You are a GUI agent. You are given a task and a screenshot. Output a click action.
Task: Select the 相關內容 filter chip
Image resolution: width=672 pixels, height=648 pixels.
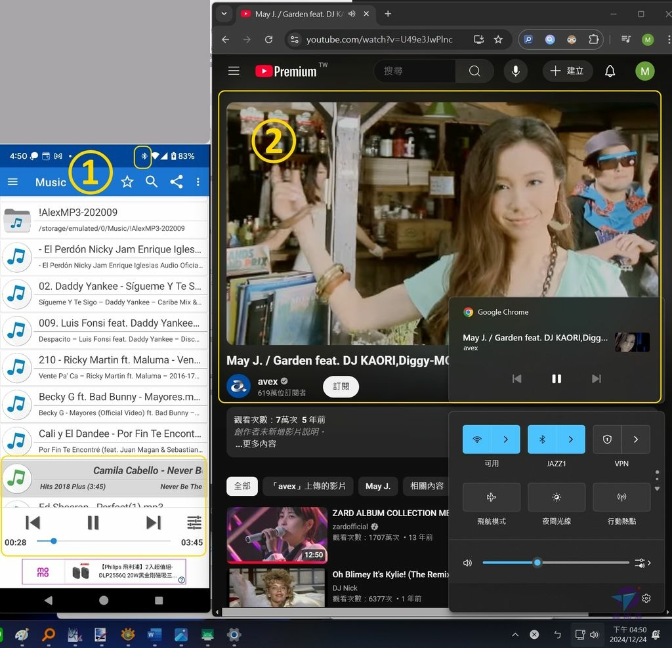click(x=425, y=486)
